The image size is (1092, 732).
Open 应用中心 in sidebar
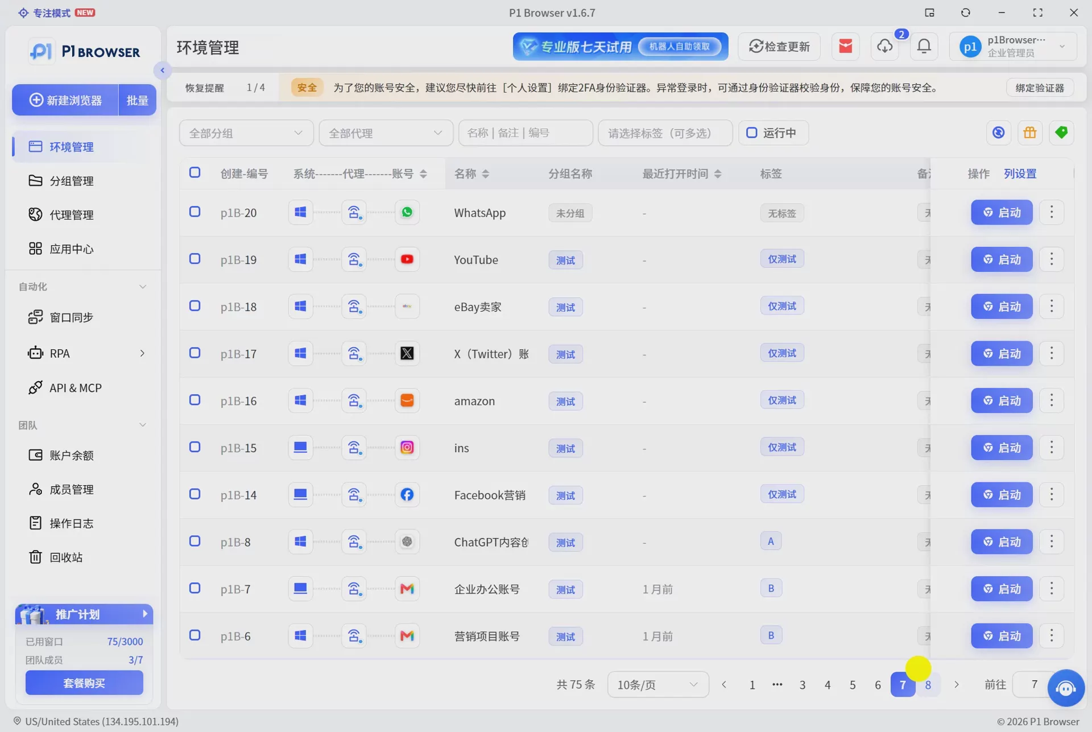coord(72,249)
